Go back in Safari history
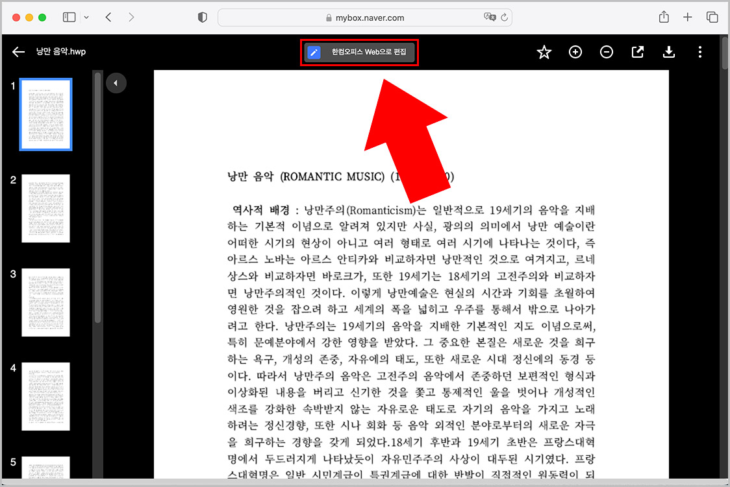Viewport: 730px width, 487px height. [x=108, y=18]
